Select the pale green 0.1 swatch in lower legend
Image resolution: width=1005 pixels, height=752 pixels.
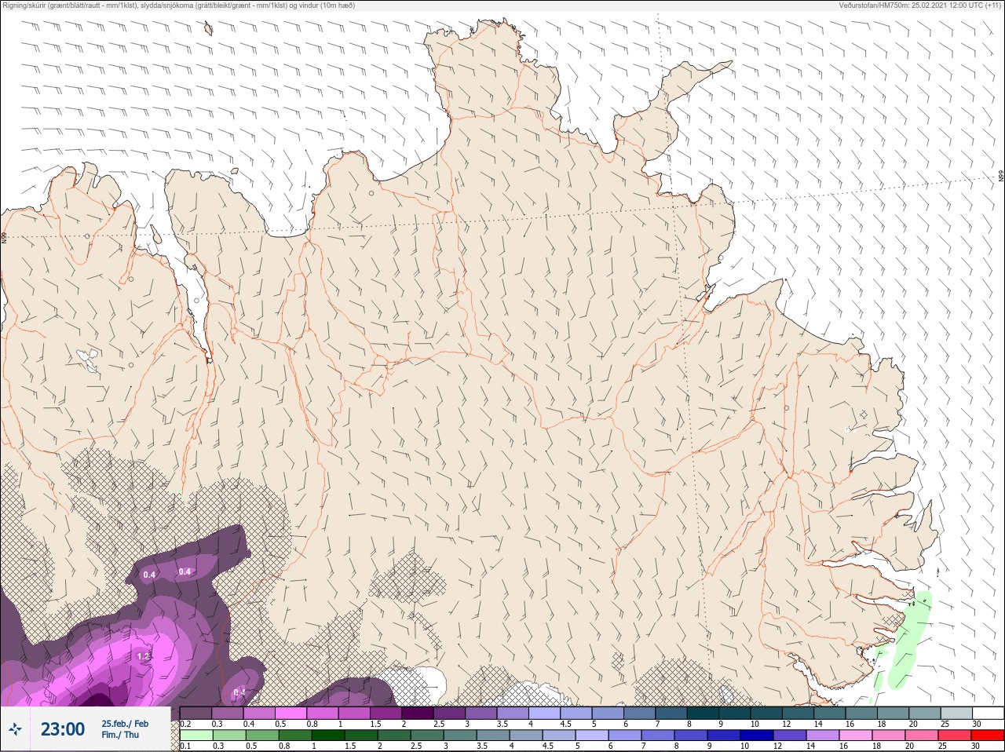coord(197,736)
